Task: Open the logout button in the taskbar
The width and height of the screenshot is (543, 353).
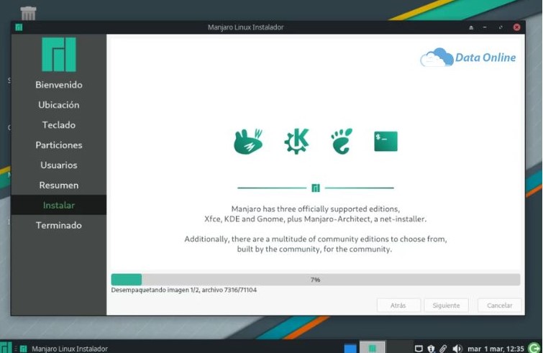Action: click(x=534, y=348)
